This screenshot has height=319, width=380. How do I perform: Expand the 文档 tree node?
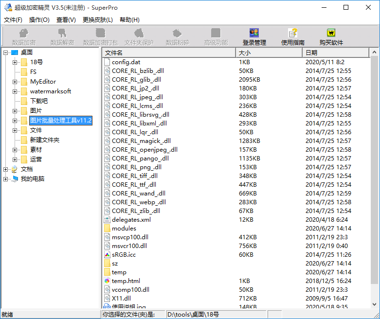5,169
